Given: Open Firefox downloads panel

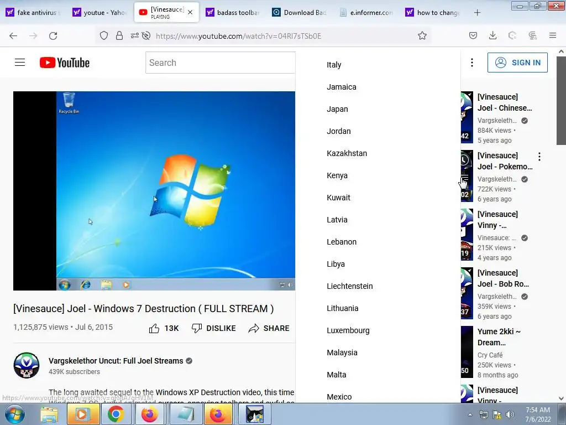Looking at the screenshot, I should (492, 35).
